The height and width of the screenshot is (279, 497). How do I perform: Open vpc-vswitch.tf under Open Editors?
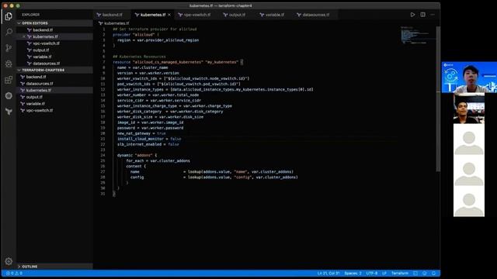coord(55,43)
